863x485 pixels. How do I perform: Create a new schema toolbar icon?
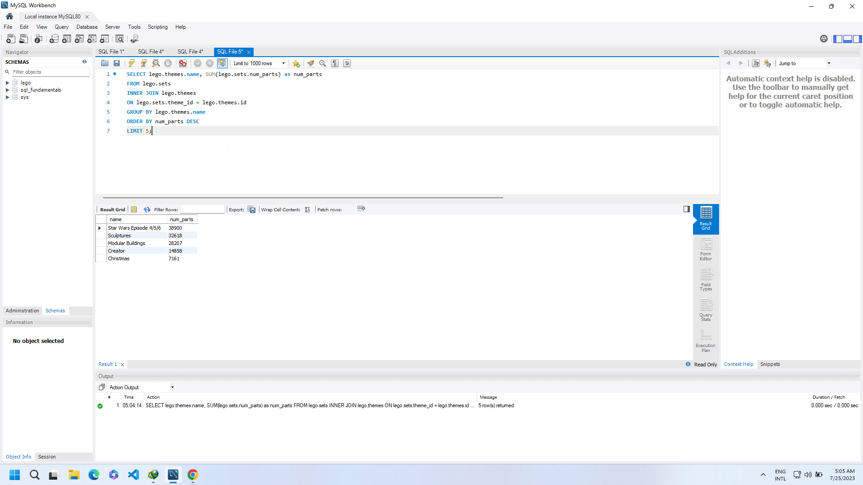(x=54, y=39)
